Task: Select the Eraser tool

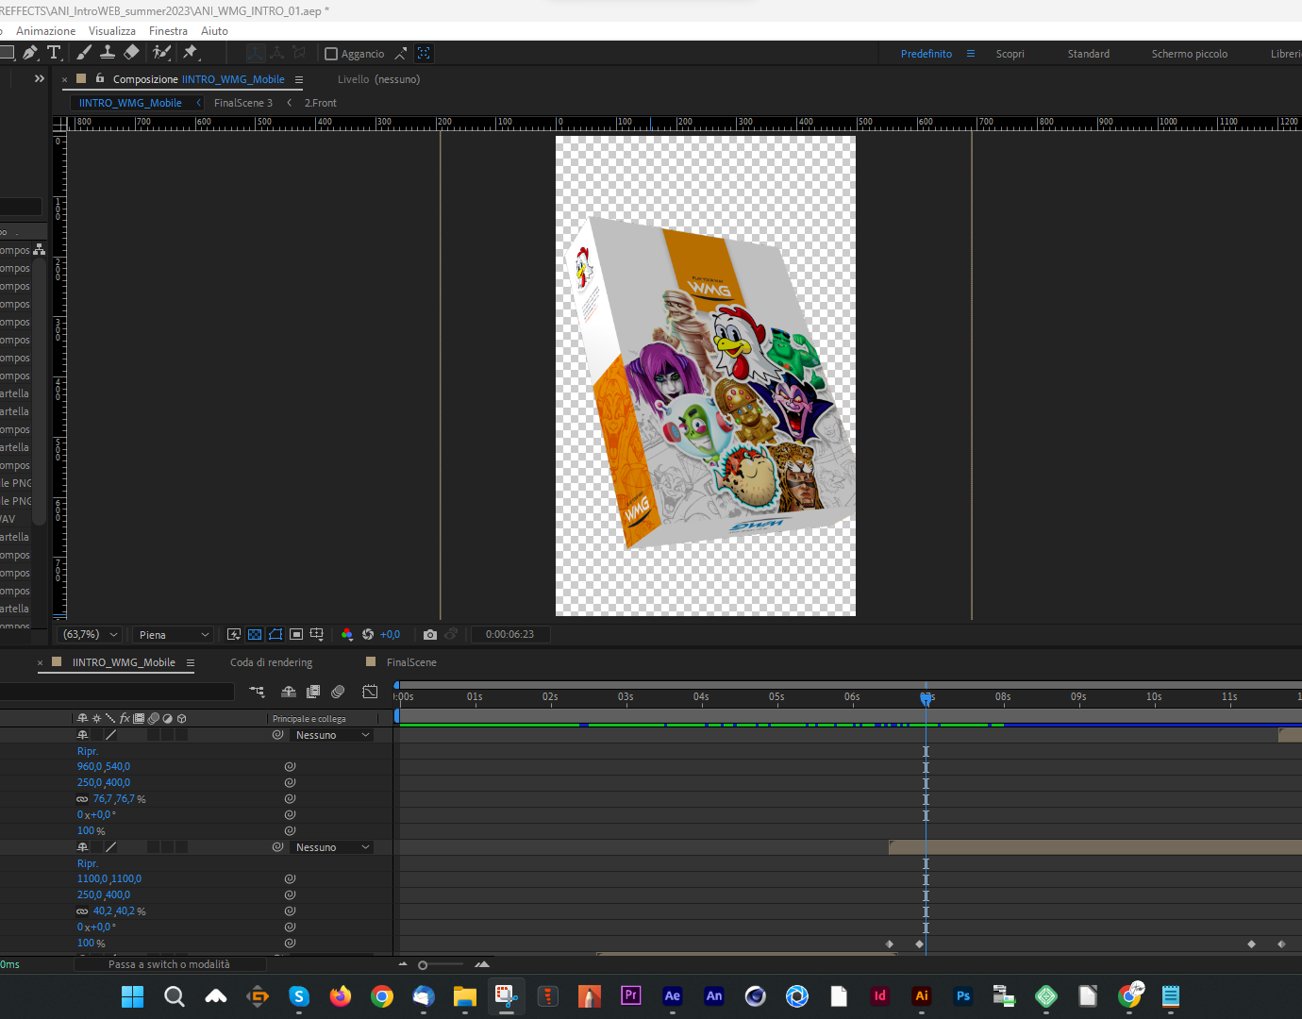Action: pyautogui.click(x=131, y=53)
